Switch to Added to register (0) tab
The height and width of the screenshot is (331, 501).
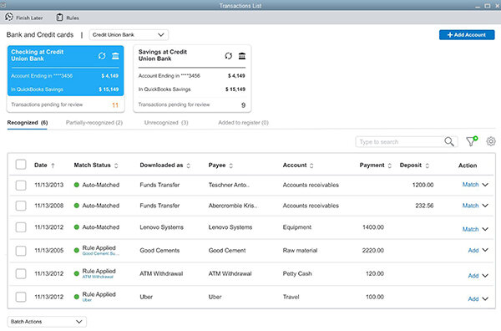point(243,123)
